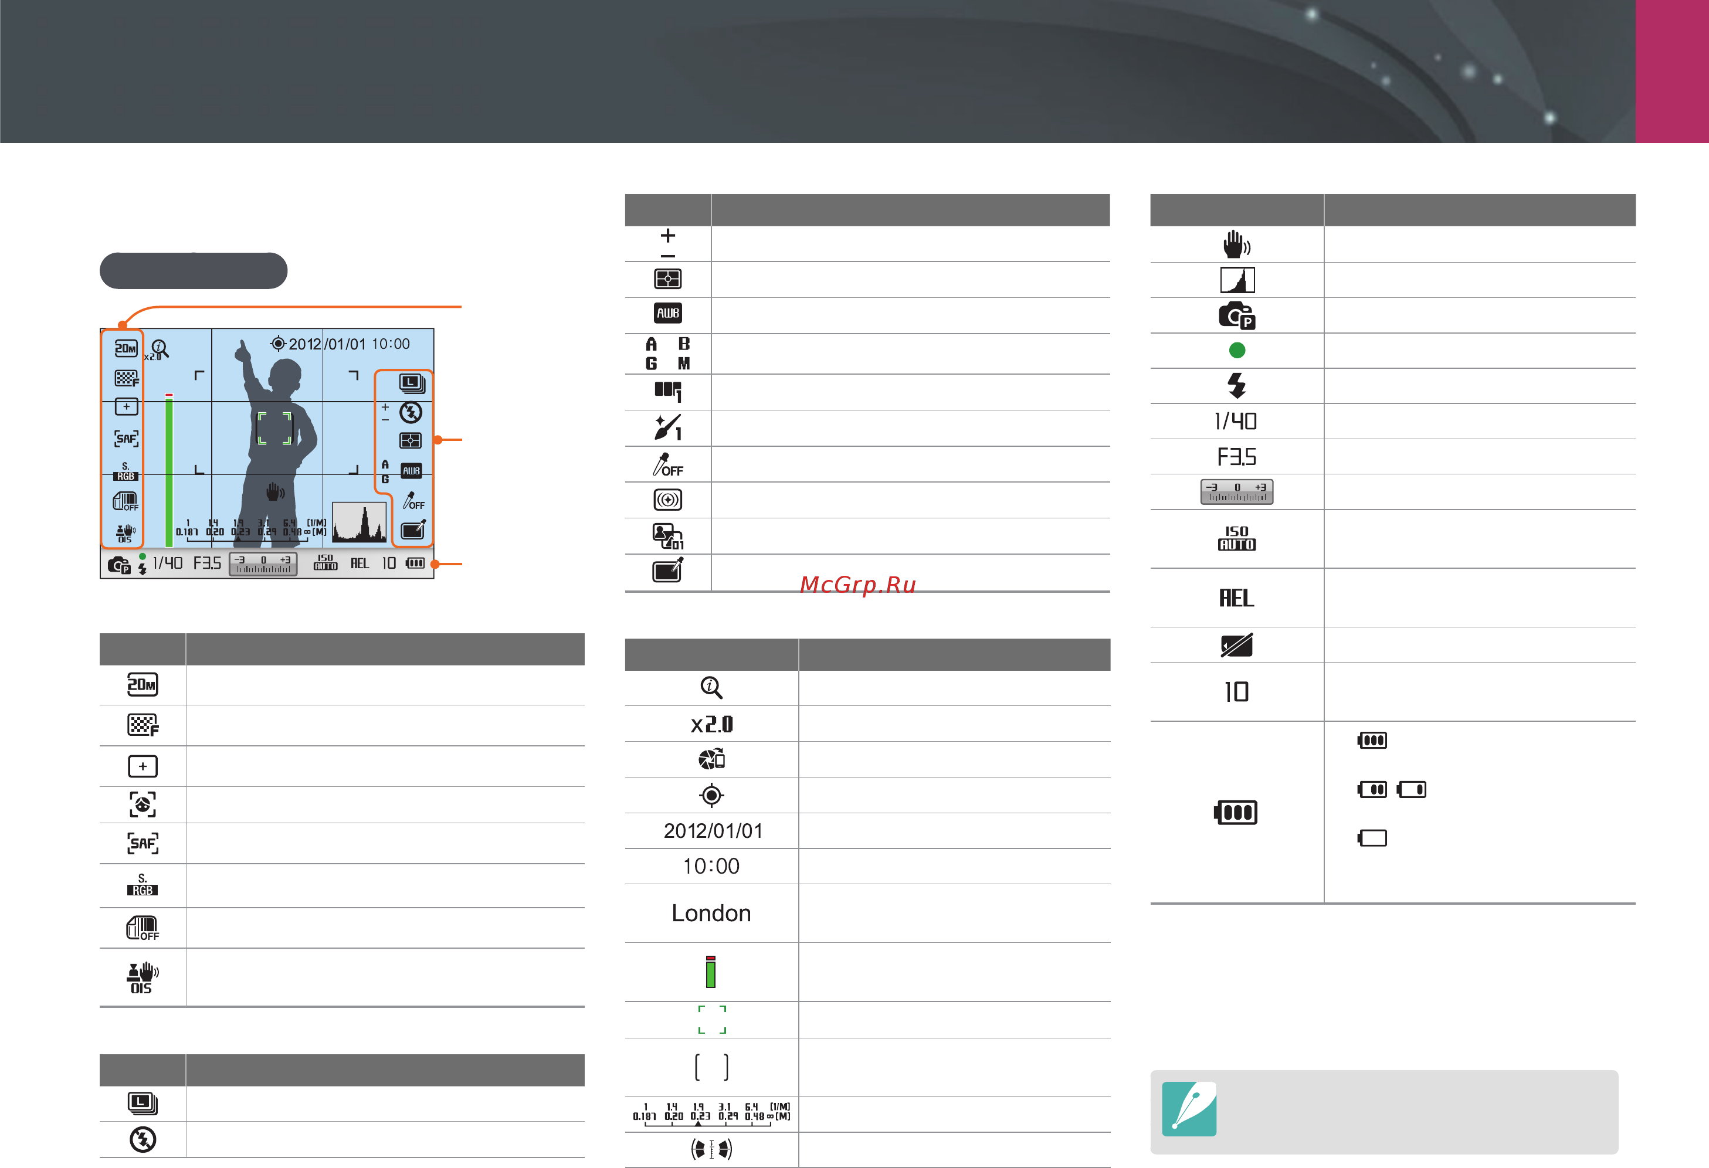Click the F3.5 aperture value in table
This screenshot has height=1168, width=1709.
1237,456
